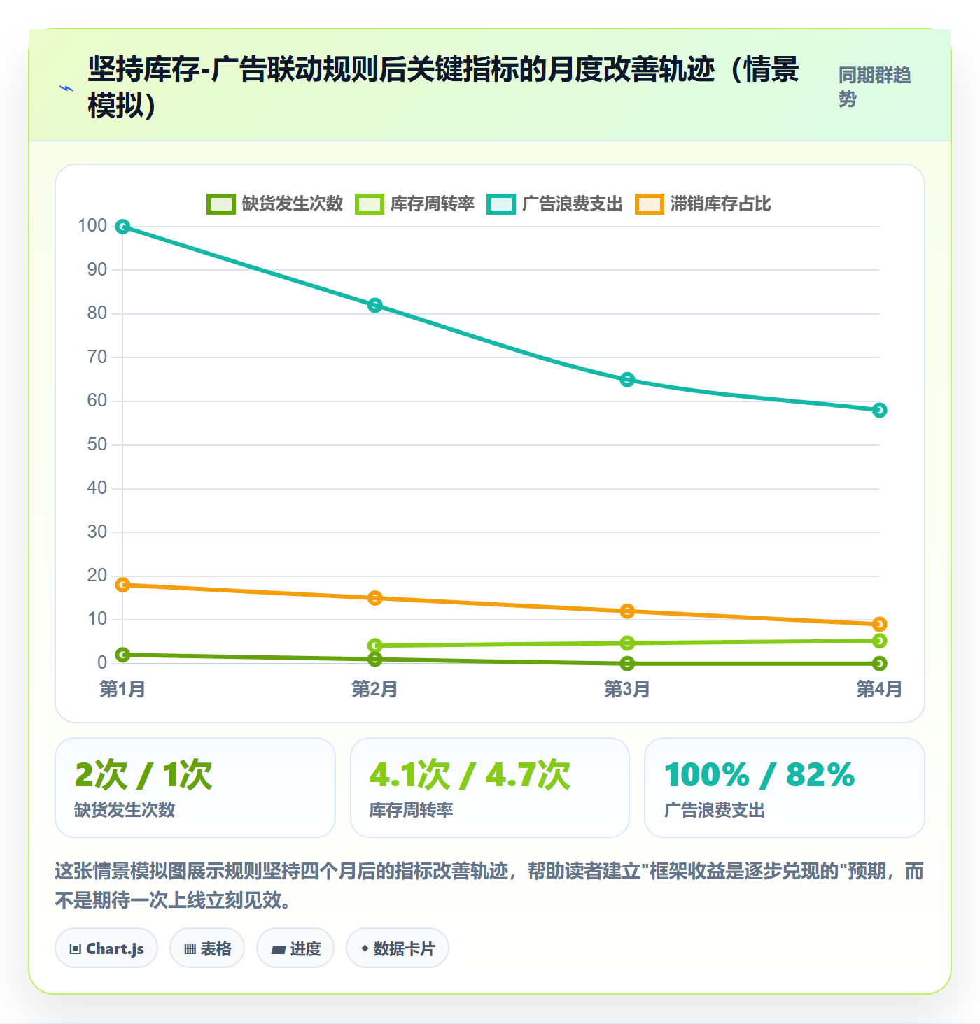This screenshot has width=980, height=1024.
Task: Click the orange 滞销库存占比 point at 第2月
Action: coord(375,598)
